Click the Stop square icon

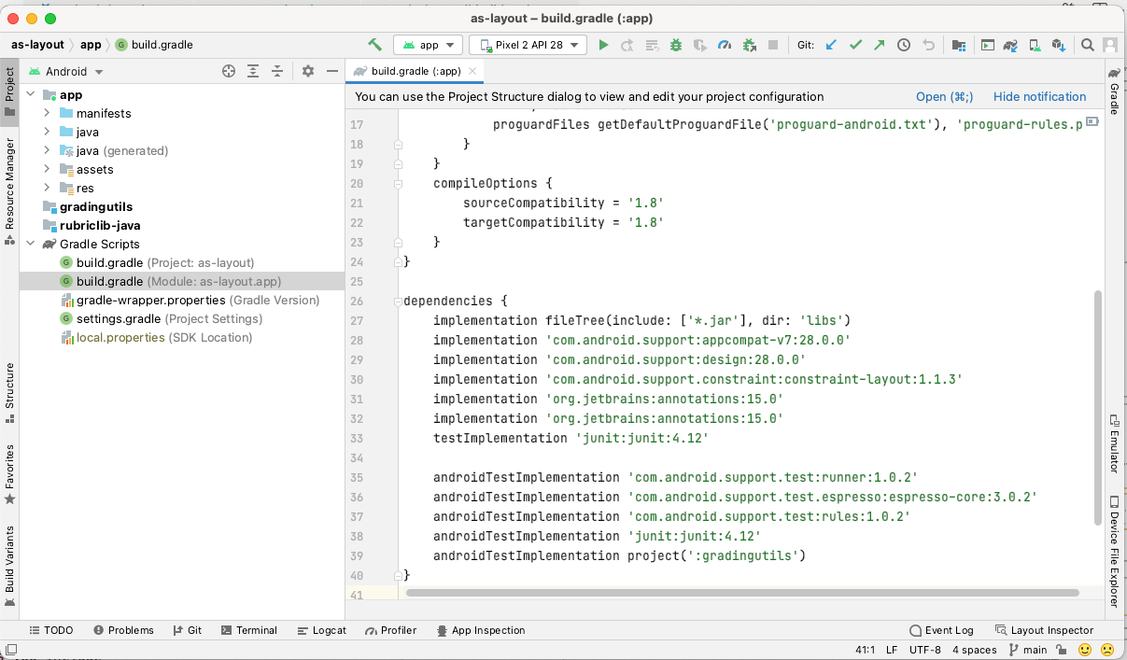pyautogui.click(x=773, y=45)
